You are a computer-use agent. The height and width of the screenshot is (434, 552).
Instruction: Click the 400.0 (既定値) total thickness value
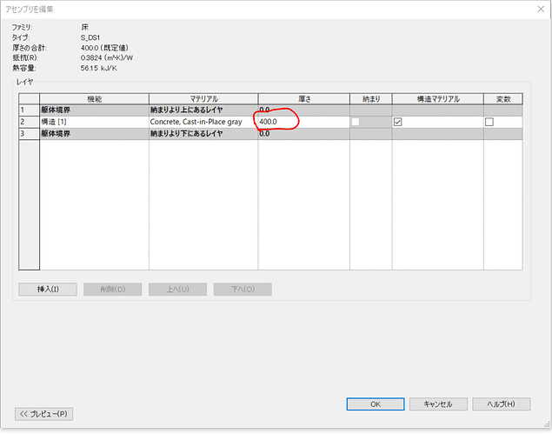(x=104, y=48)
